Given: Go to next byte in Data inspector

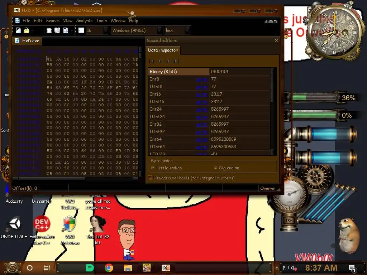Looking at the screenshot, I should [168, 61].
